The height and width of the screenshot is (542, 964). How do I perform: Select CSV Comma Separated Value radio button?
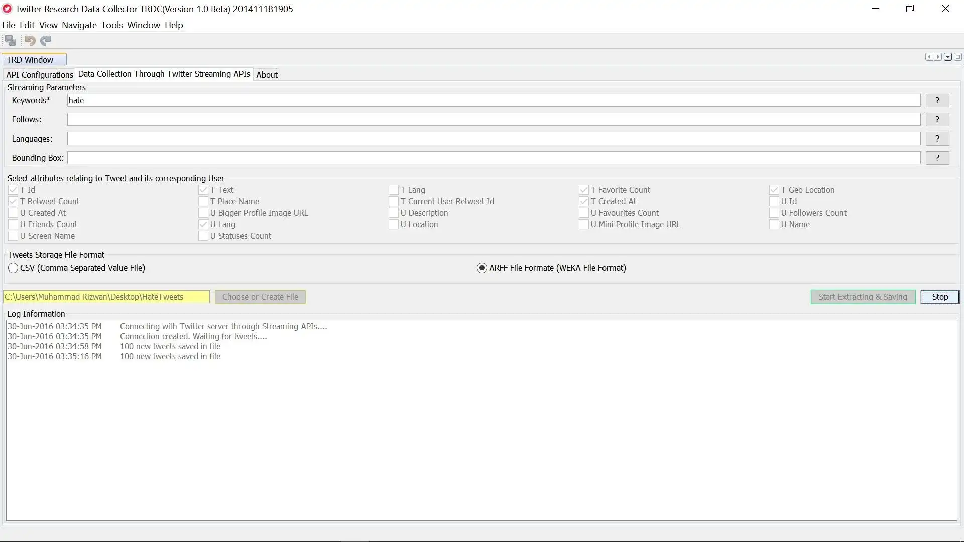pos(13,268)
